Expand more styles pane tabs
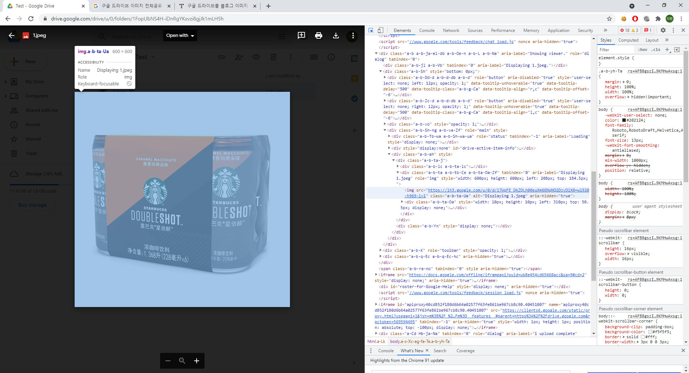This screenshot has height=373, width=689. [667, 40]
